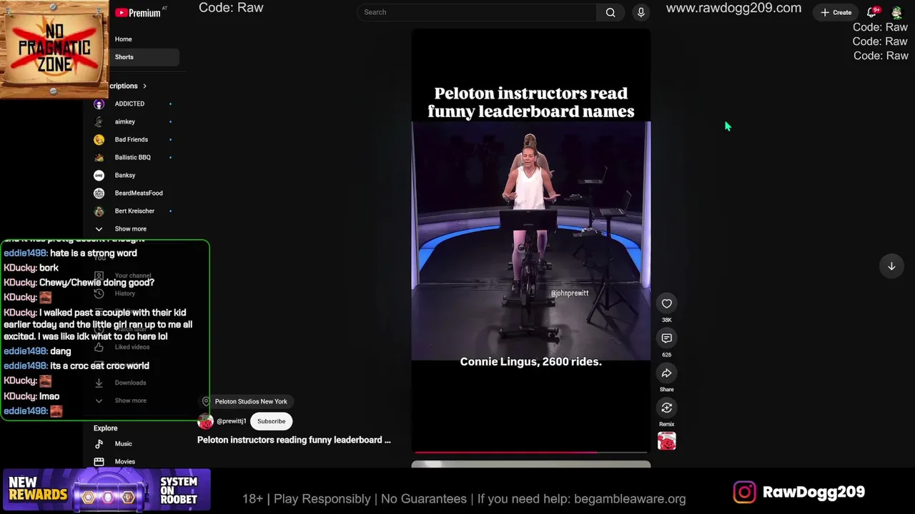This screenshot has width=915, height=514.
Task: Open the Bert Kreischer channel avatar
Action: tap(99, 211)
